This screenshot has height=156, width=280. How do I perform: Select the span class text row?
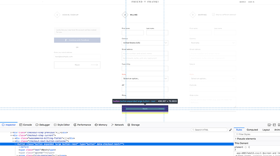tap(37, 150)
